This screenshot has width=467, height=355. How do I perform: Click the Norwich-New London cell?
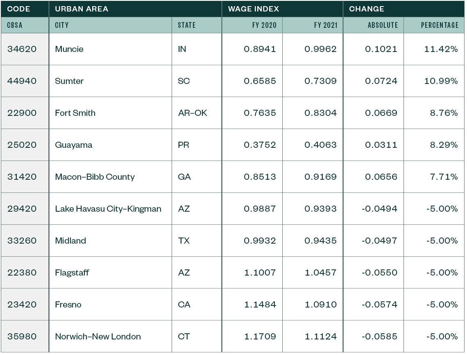[x=98, y=337]
